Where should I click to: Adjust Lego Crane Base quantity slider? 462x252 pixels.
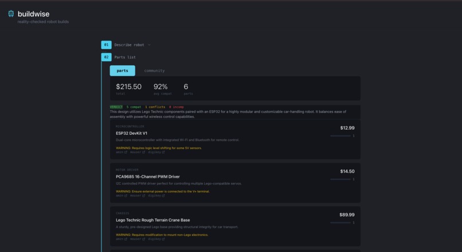point(340,223)
